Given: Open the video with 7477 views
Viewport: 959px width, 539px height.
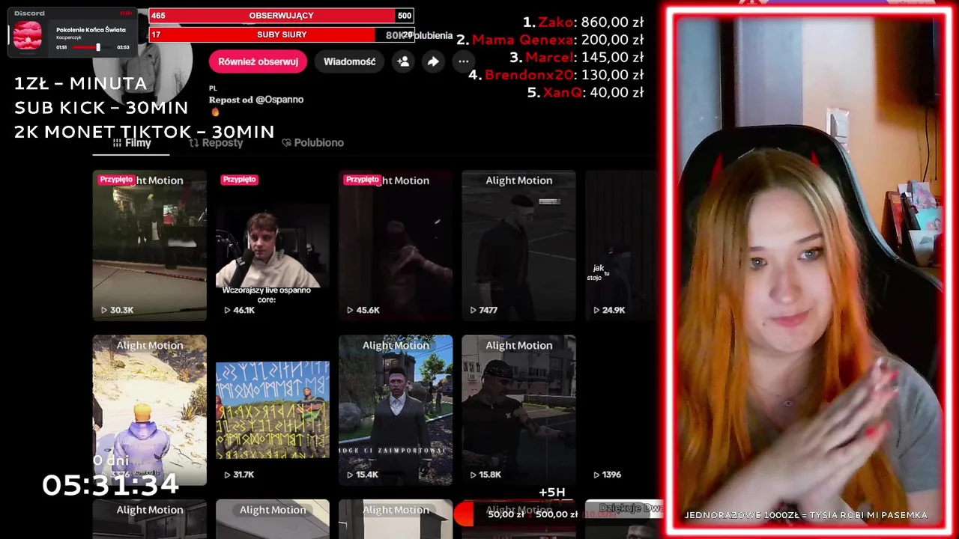Looking at the screenshot, I should pyautogui.click(x=518, y=246).
